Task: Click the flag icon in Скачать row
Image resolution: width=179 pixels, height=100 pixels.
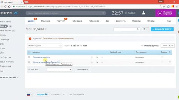Action: pyautogui.click(x=170, y=62)
